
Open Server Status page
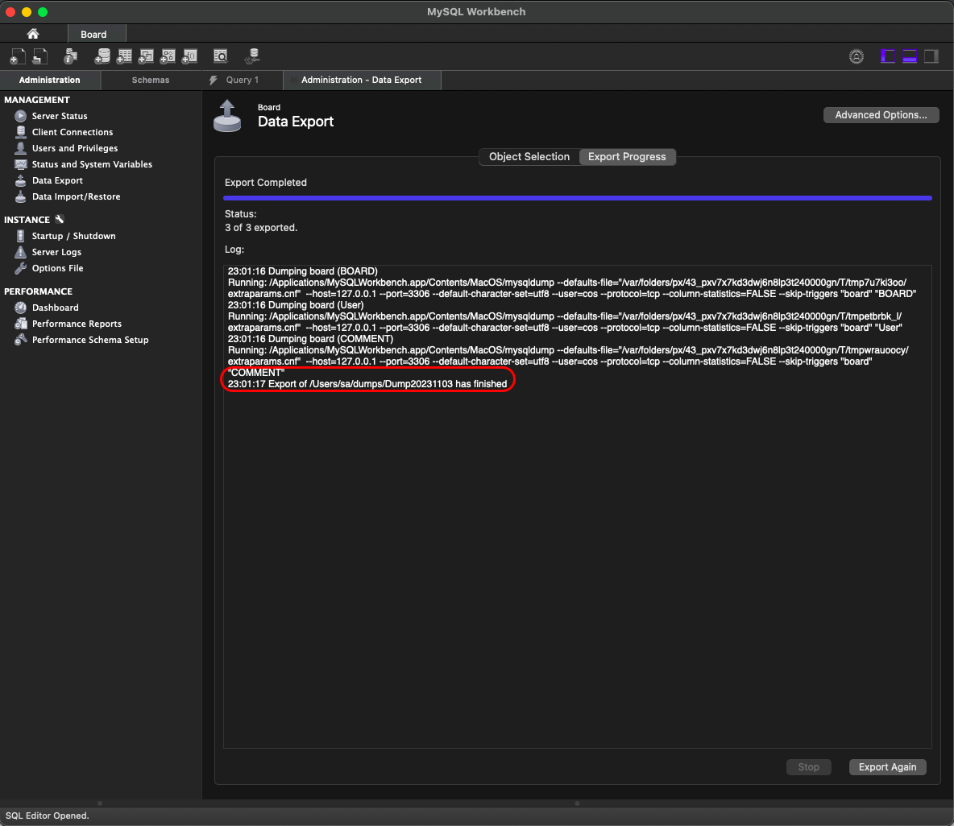[x=60, y=115]
